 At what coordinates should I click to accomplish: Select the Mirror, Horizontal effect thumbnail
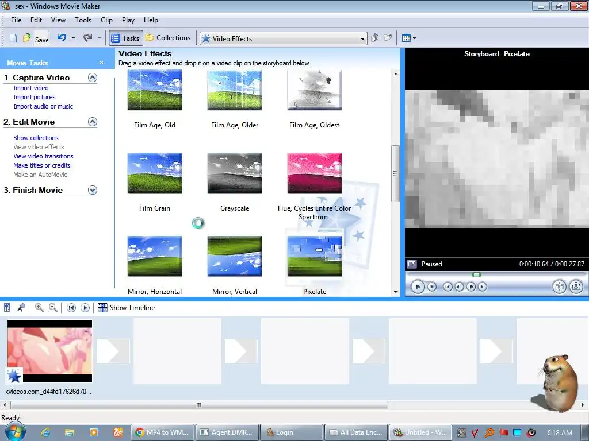pyautogui.click(x=155, y=256)
